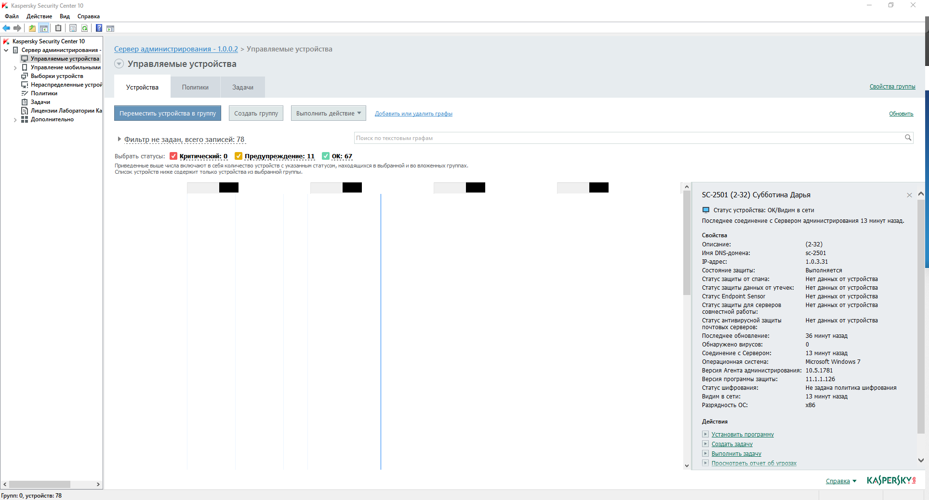Open Help via the blue question mark icon
929x500 pixels.
[x=99, y=28]
